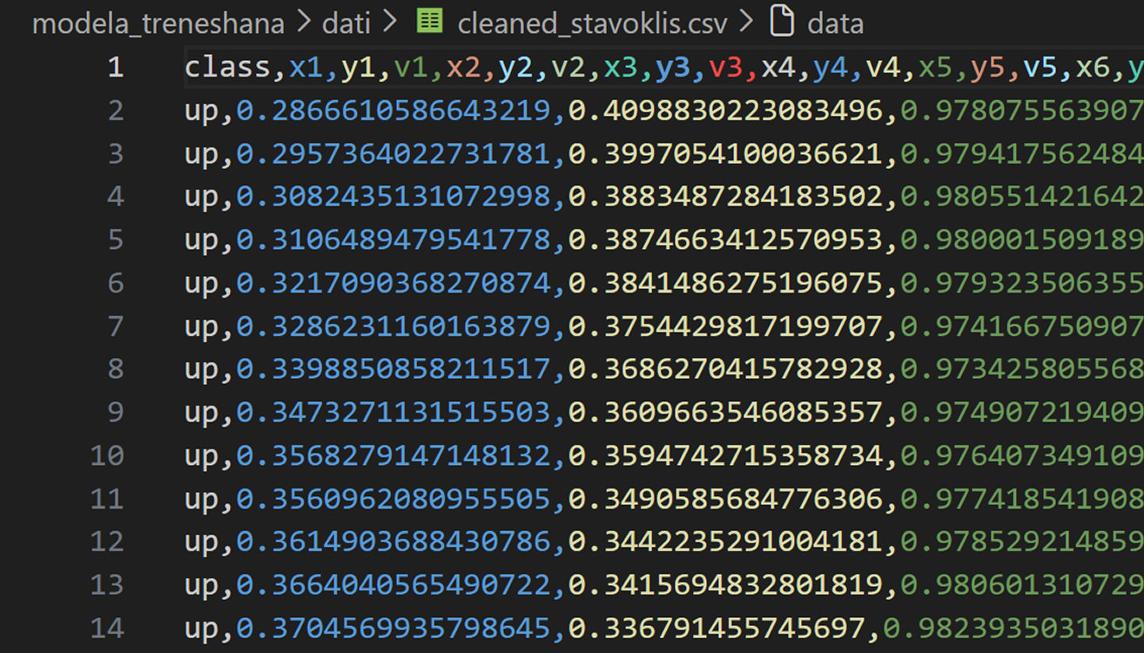This screenshot has width=1144, height=653.
Task: Click the up label on line 13
Action: (x=201, y=585)
